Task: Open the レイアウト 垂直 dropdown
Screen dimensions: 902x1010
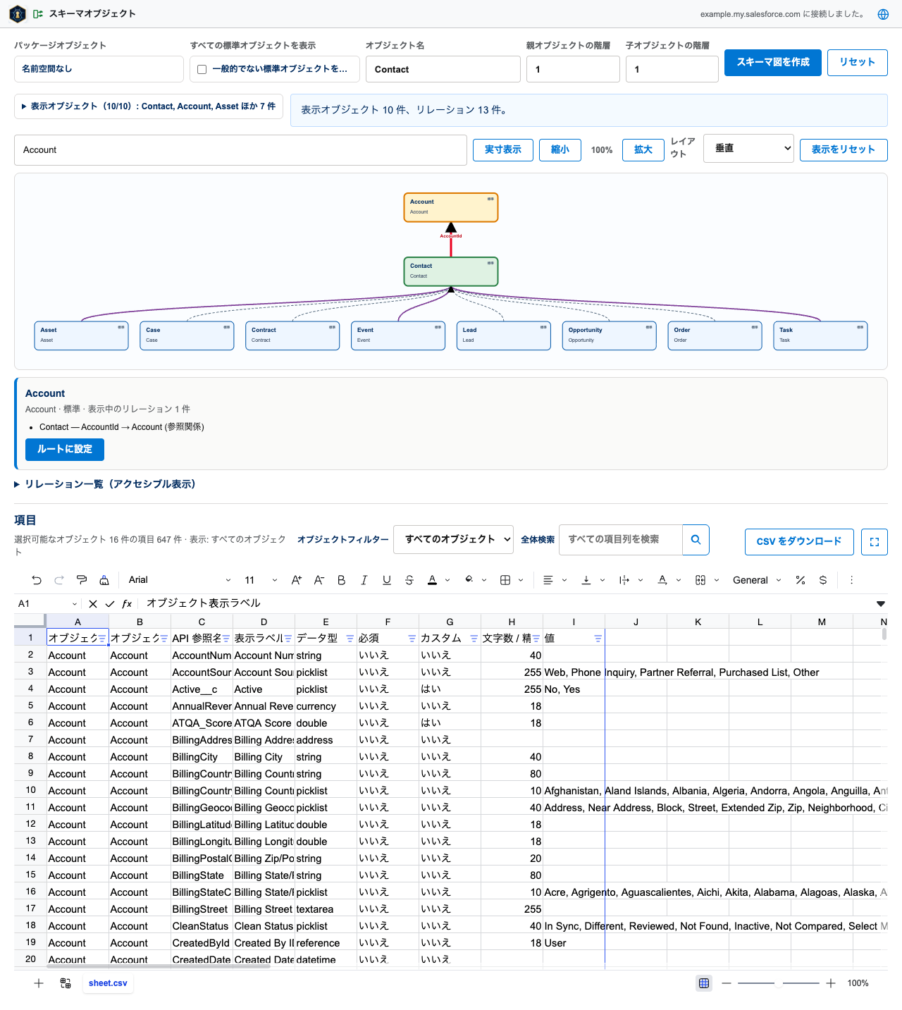Action: [x=748, y=148]
